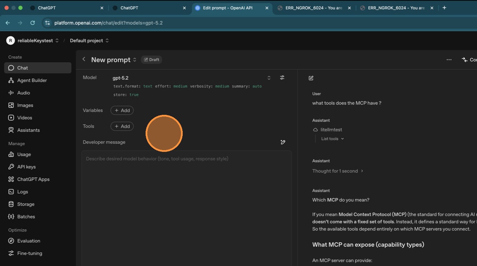The image size is (477, 266).
Task: Expand the Default project switcher
Action: click(107, 40)
